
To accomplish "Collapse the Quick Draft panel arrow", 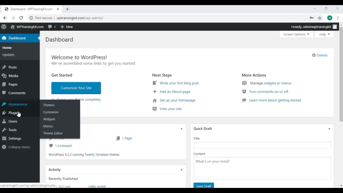I will coord(329,129).
